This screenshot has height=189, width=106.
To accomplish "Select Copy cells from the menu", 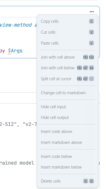I will [x=68, y=21].
